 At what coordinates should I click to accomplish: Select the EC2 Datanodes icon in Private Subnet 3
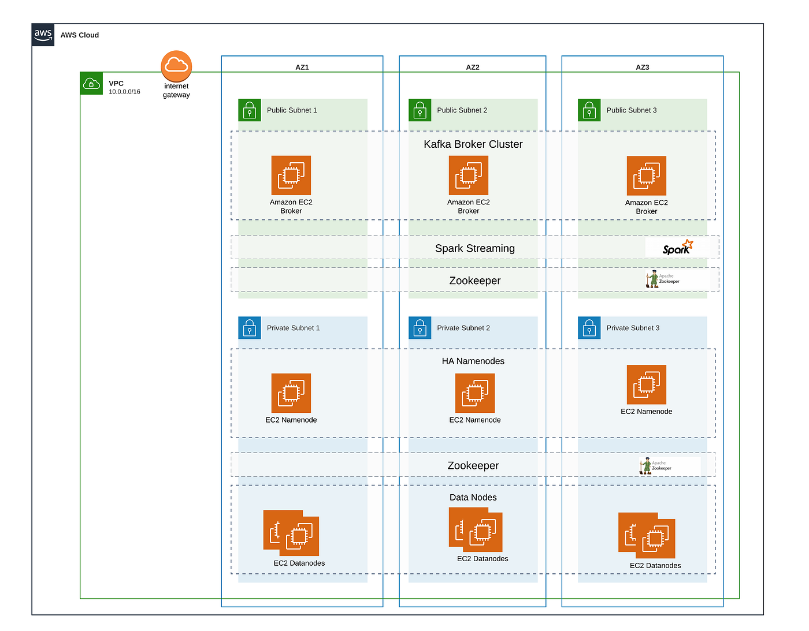pyautogui.click(x=647, y=534)
